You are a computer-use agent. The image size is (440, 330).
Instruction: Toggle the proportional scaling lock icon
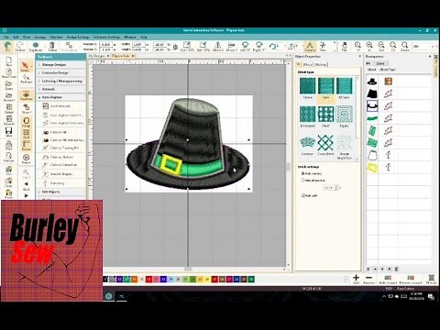click(175, 47)
